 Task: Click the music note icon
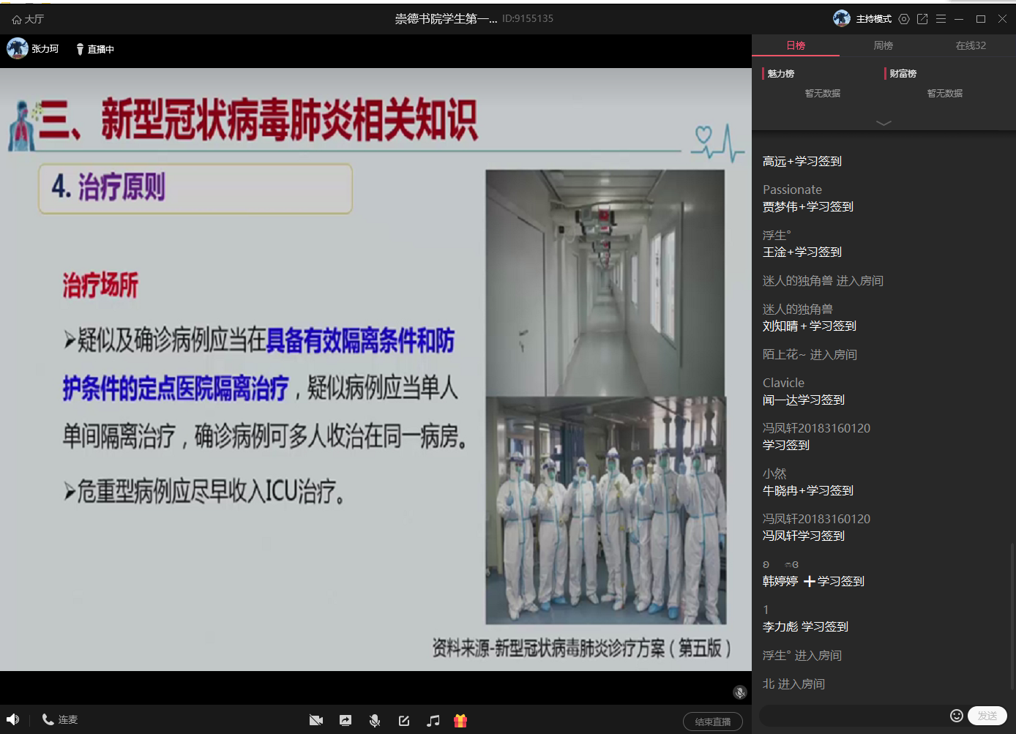click(433, 720)
